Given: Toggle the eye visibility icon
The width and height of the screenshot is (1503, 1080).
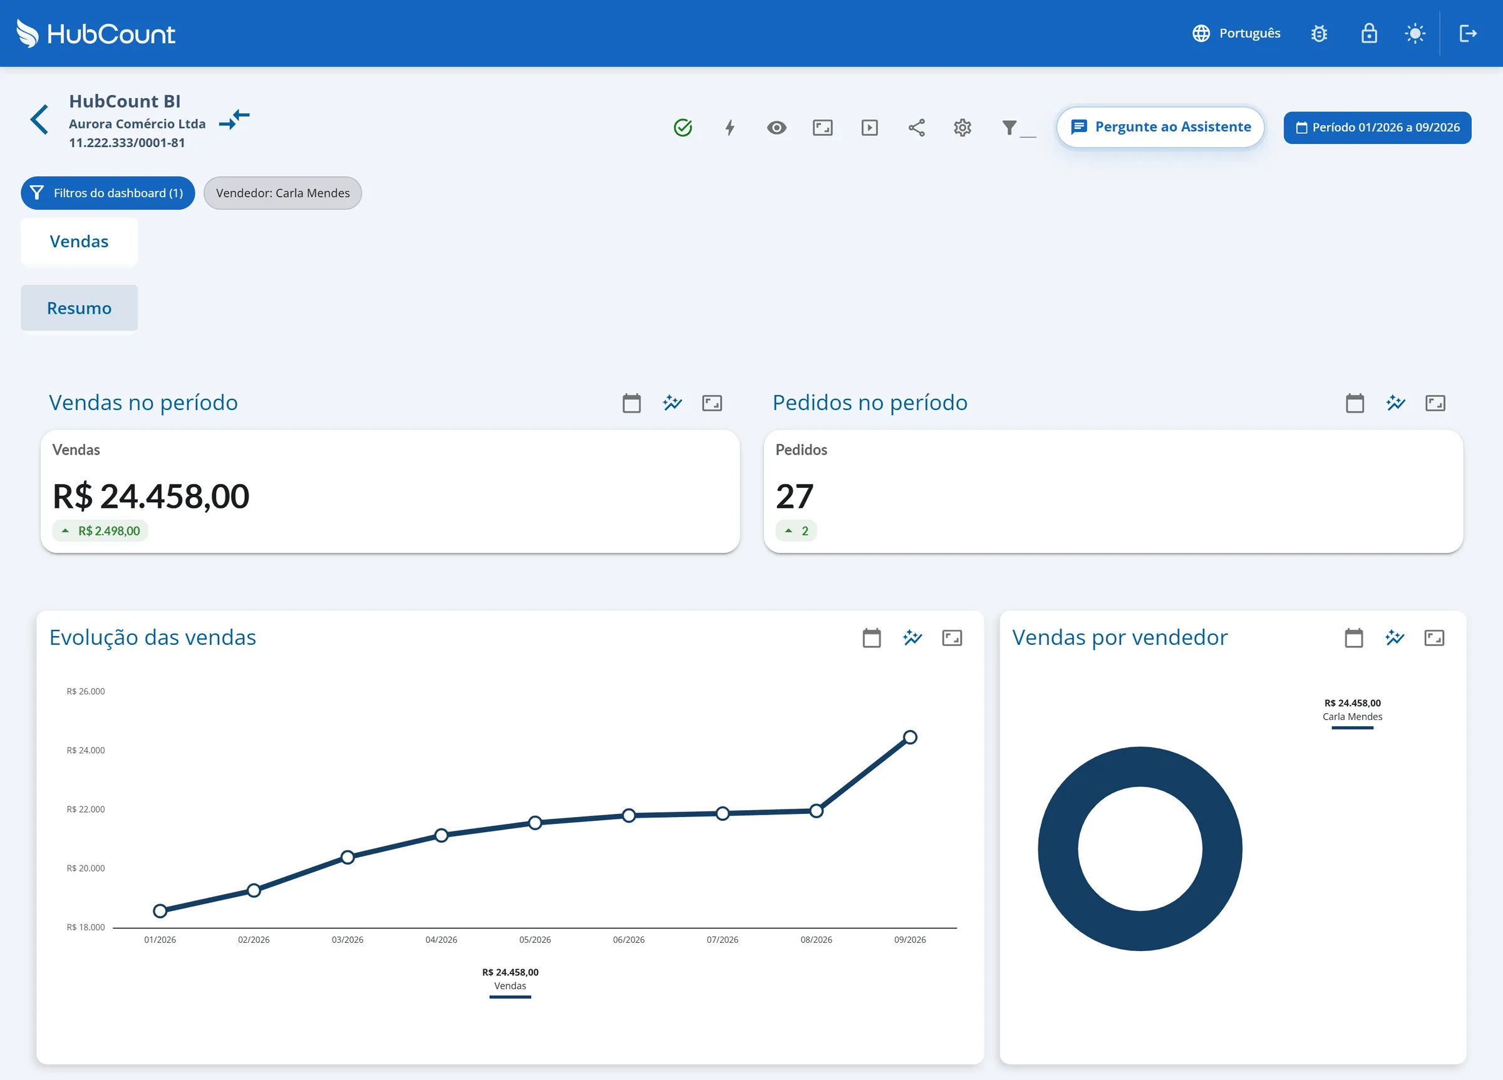Looking at the screenshot, I should pyautogui.click(x=777, y=127).
